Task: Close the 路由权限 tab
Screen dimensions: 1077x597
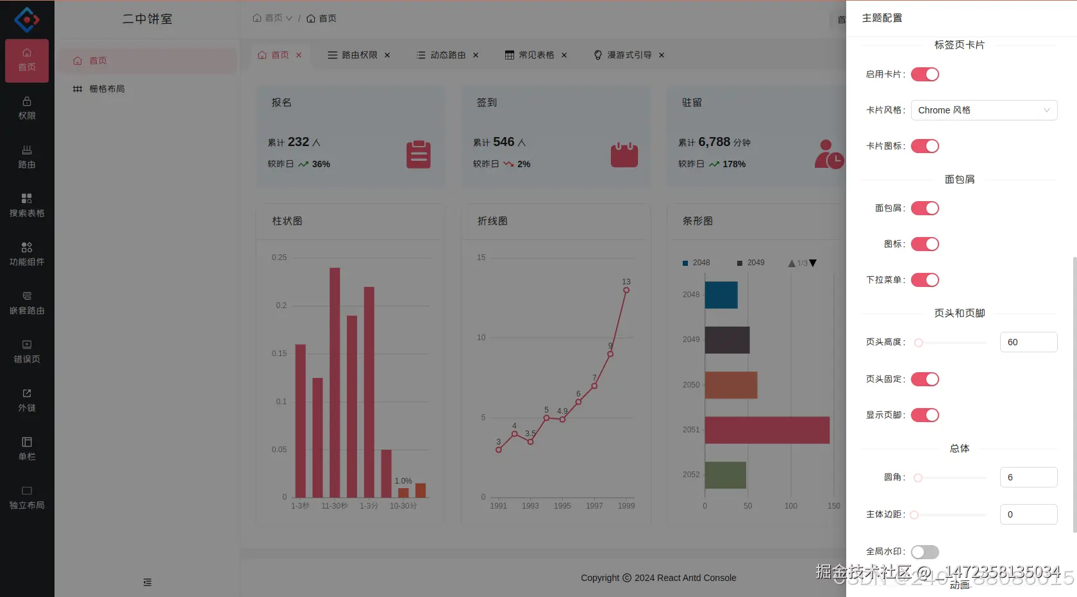Action: point(387,55)
